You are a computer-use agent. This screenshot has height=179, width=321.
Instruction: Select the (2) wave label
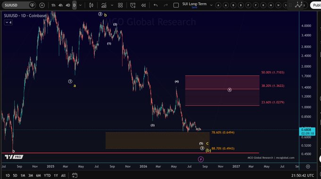115,24
